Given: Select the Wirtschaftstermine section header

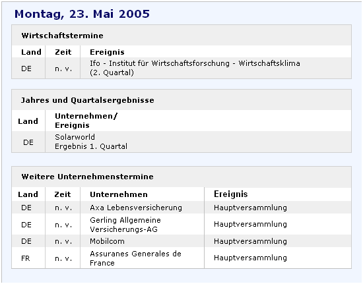Looking at the screenshot, I should click(62, 36).
